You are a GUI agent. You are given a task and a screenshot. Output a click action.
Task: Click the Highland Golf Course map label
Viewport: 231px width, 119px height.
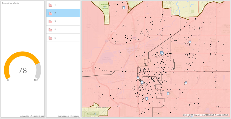pos(105,6)
